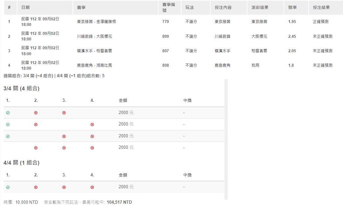Click the column 2 red cross in the 4/4 關 row
The image size is (343, 207).
(36, 187)
